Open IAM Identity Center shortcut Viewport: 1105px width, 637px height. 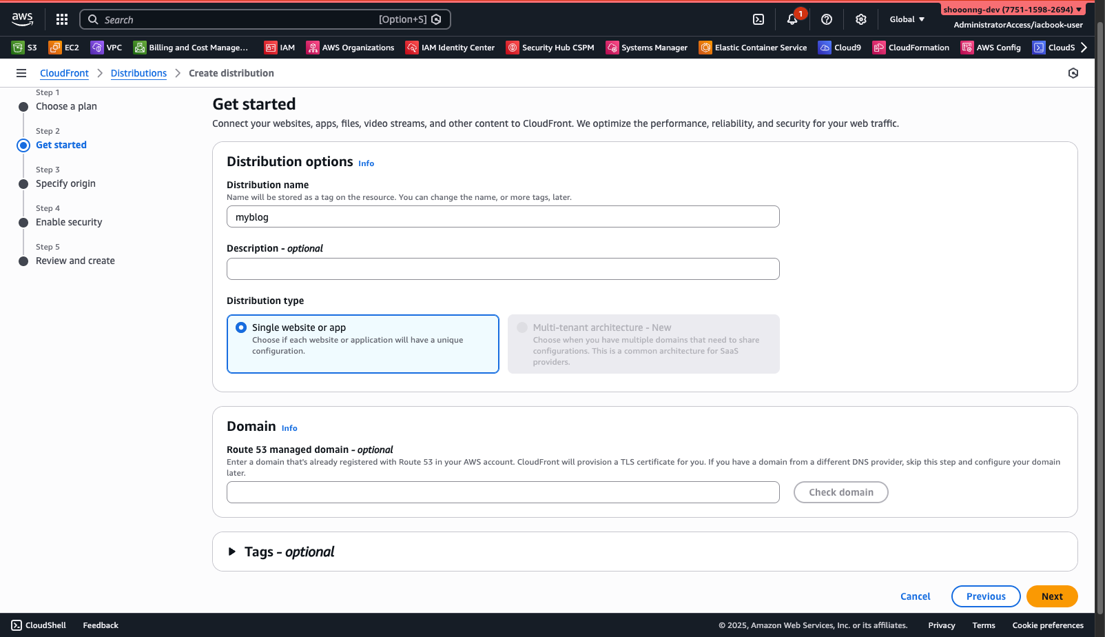tap(451, 48)
